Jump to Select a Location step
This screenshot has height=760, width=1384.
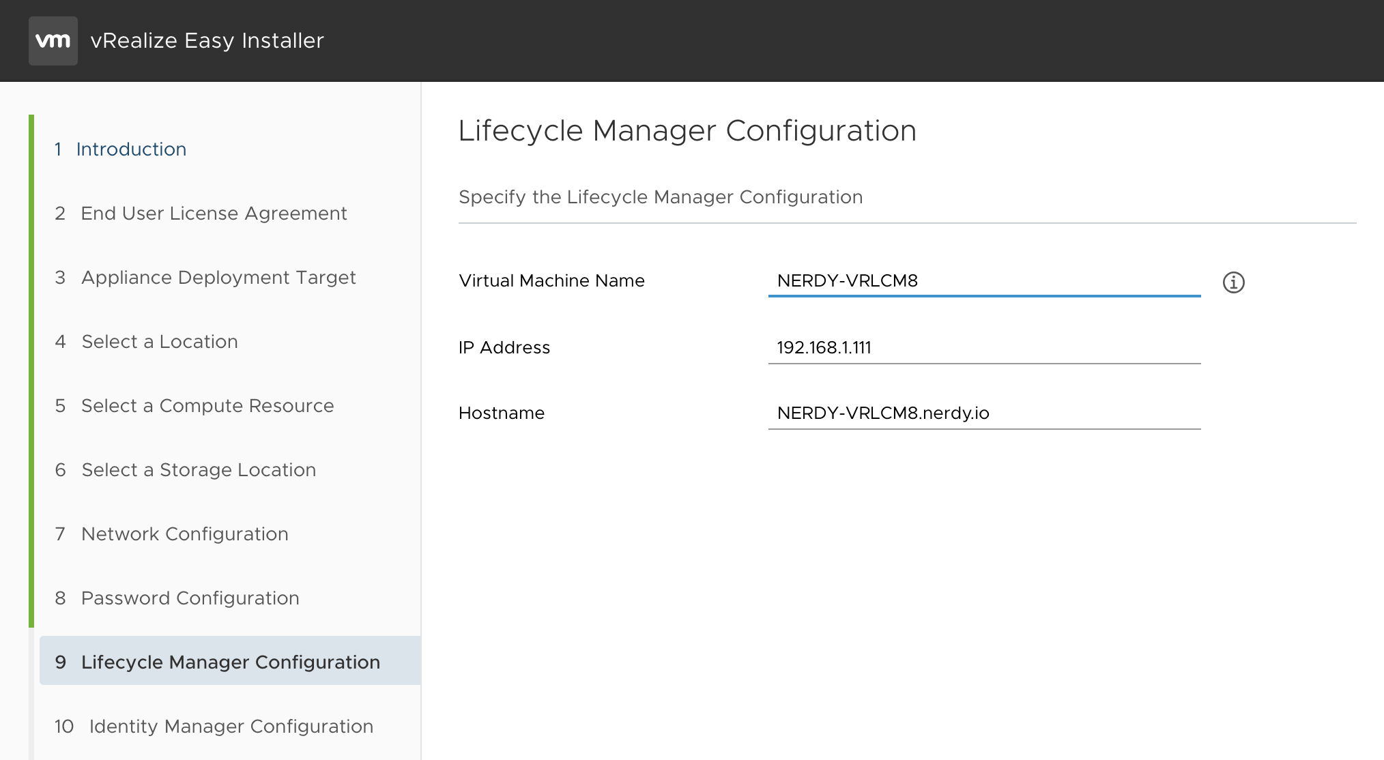tap(146, 342)
